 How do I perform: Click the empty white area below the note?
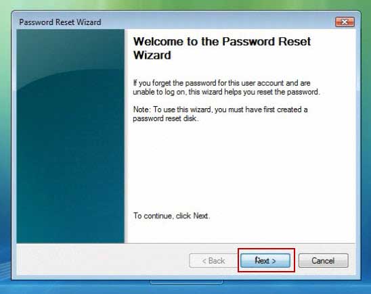[239, 166]
